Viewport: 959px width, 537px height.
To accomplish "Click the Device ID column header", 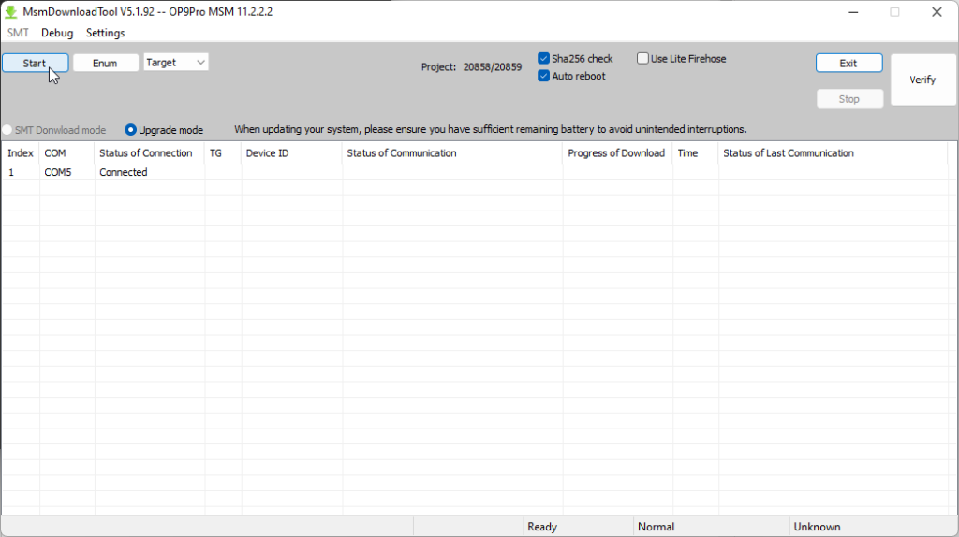I will point(267,153).
